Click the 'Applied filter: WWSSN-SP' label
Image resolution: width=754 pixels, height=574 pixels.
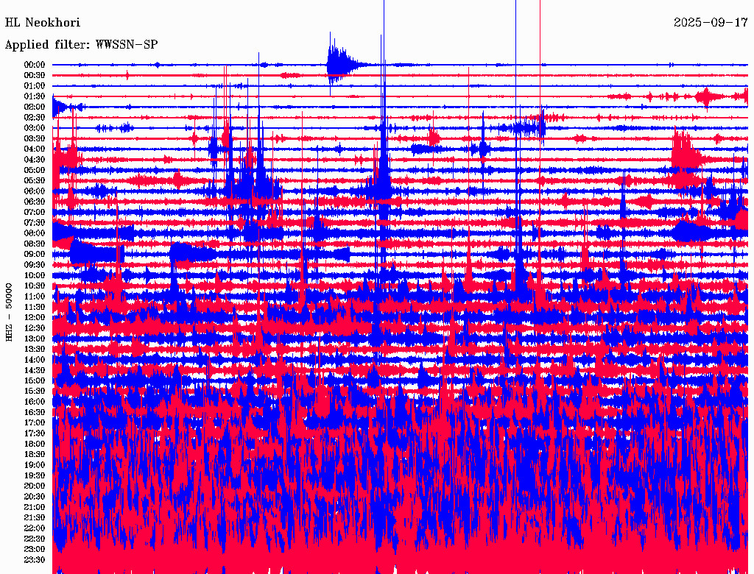(x=81, y=45)
